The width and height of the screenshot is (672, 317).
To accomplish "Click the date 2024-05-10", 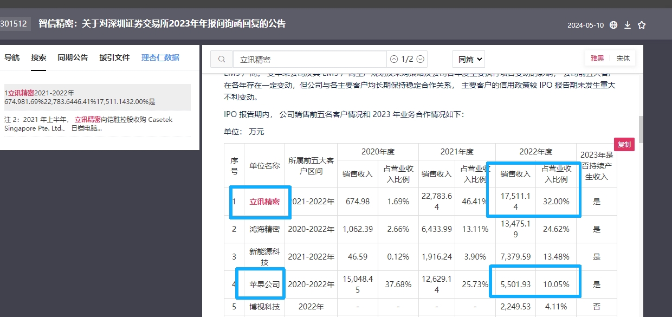I will (x=585, y=25).
